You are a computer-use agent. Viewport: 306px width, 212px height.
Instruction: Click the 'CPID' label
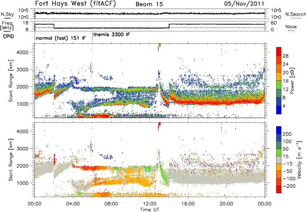(x=8, y=36)
